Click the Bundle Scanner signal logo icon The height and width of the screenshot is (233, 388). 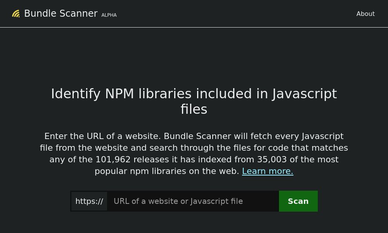click(x=16, y=14)
